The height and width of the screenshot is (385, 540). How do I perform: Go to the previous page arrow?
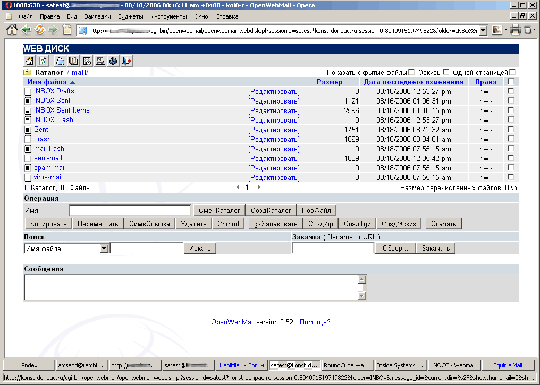pyautogui.click(x=238, y=187)
